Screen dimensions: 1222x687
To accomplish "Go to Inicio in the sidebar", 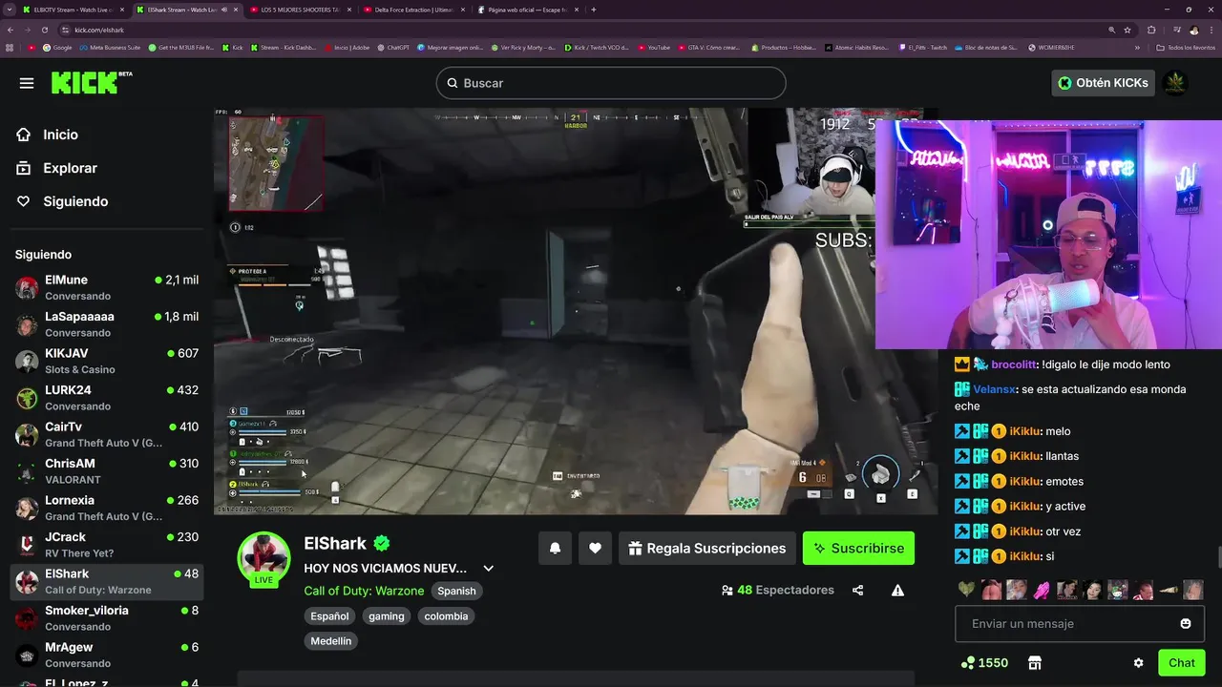I will [x=48, y=135].
